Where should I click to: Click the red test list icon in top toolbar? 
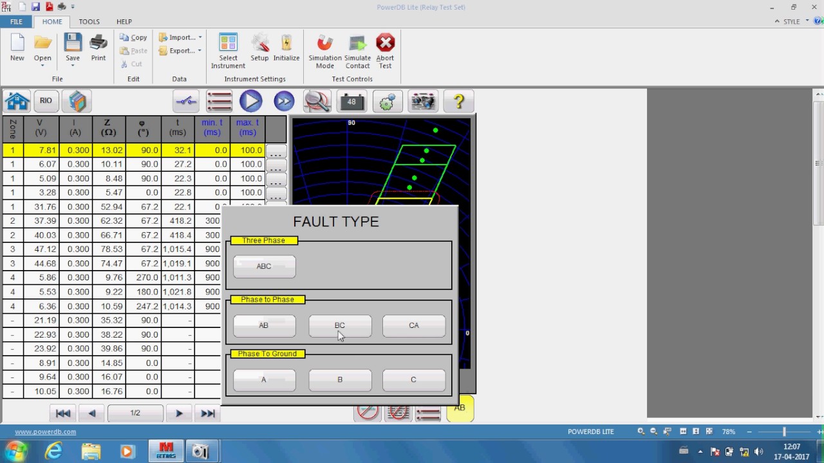coord(219,101)
